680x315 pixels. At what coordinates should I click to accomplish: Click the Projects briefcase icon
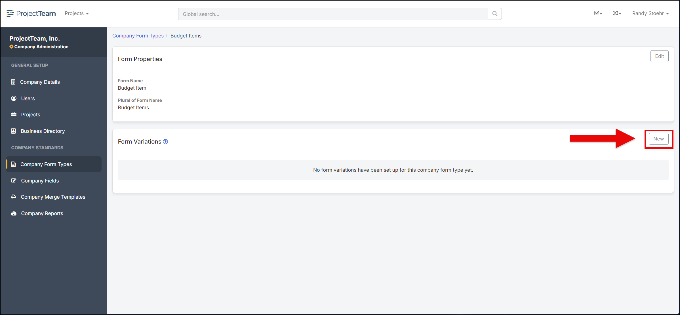click(x=14, y=114)
